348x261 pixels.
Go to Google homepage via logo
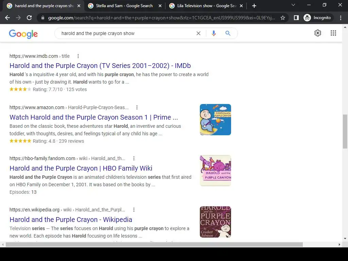(23, 34)
